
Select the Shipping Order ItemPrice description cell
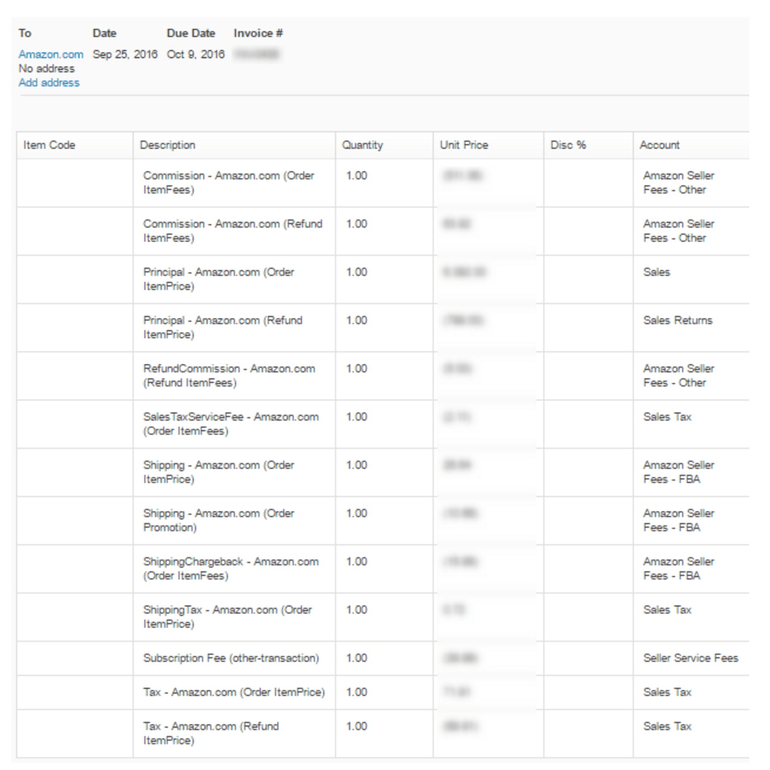click(234, 472)
